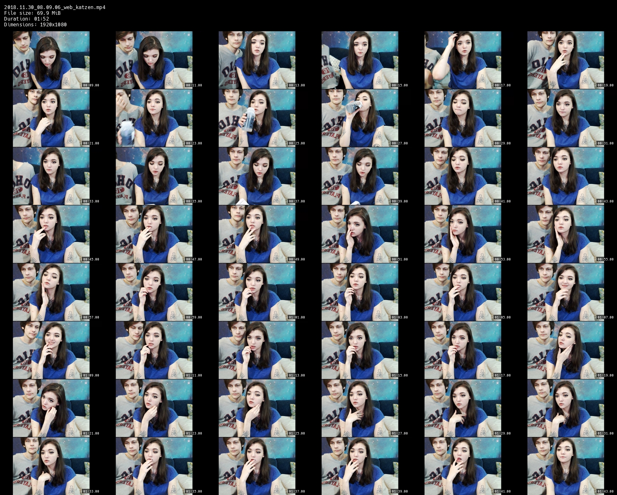
Task: Select the thumbnail at 01:31
Action: (x=566, y=408)
